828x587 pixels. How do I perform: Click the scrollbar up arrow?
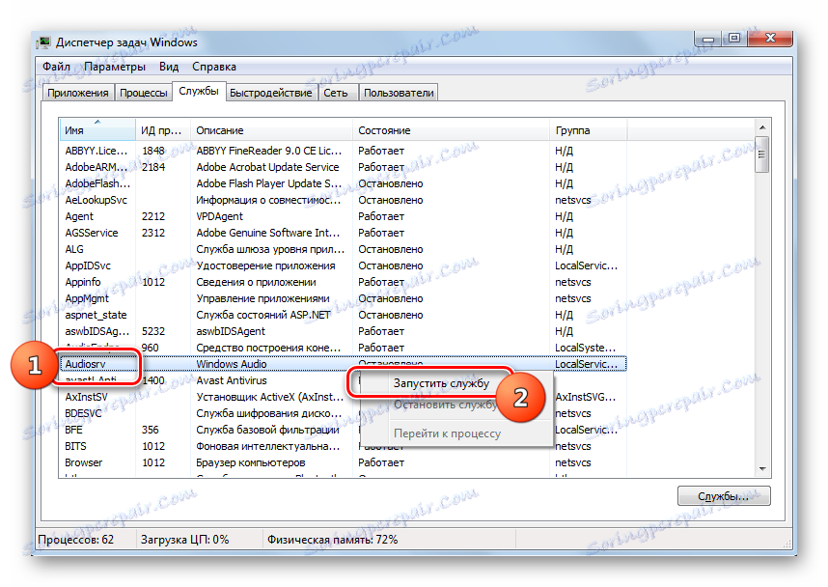pos(762,127)
